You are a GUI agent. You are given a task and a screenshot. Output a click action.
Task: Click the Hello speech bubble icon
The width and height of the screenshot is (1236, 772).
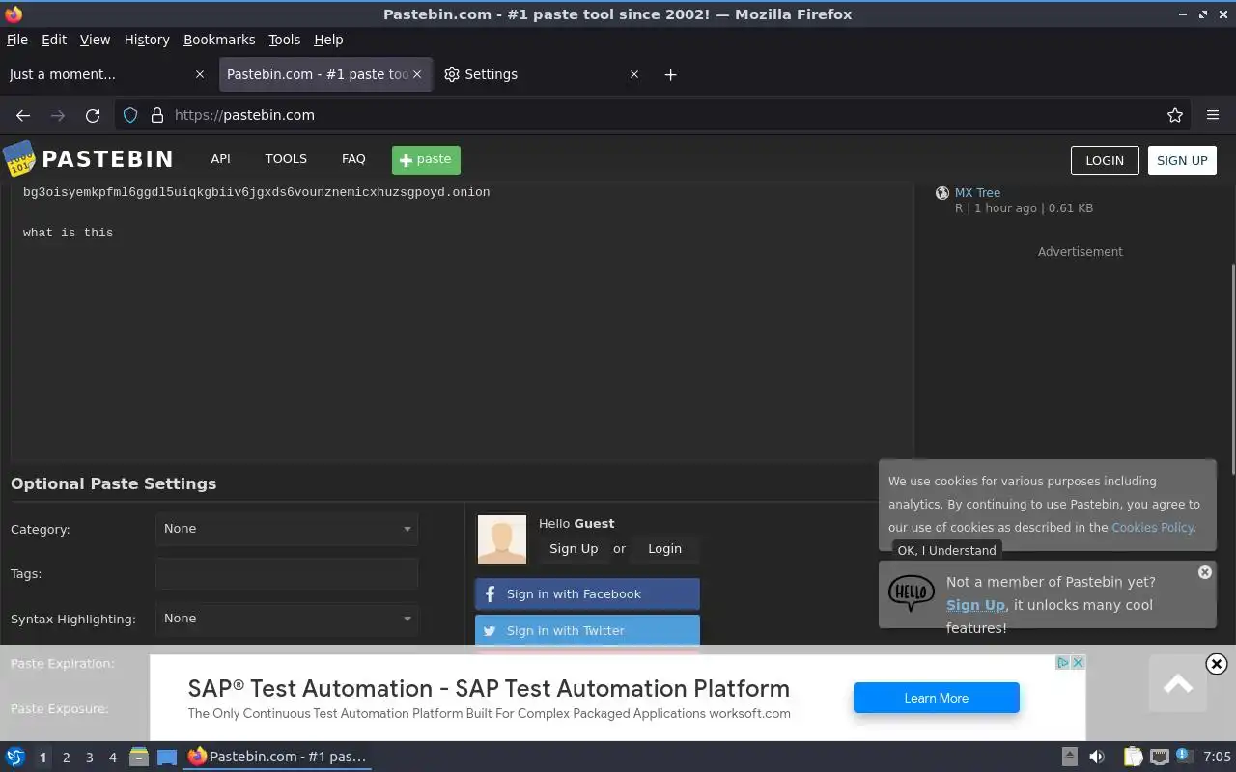click(x=911, y=593)
